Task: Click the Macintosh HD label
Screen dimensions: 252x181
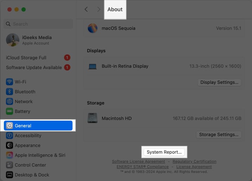Action: pos(116,118)
